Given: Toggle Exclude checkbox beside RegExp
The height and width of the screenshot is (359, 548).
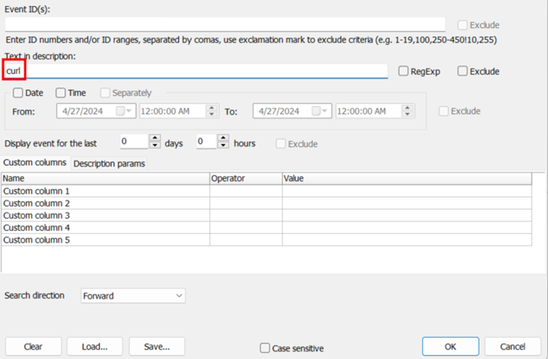Looking at the screenshot, I should tap(462, 71).
